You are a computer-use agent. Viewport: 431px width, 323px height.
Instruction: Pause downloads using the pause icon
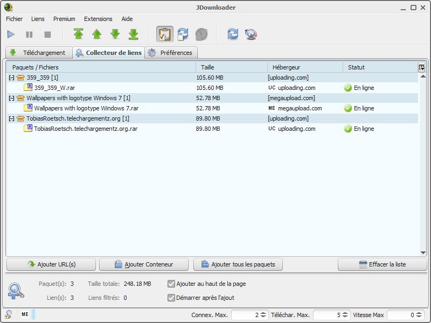click(x=29, y=34)
